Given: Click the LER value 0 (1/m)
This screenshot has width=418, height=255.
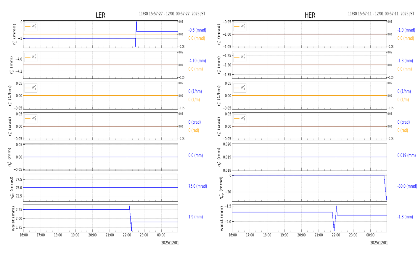Looking at the screenshot, I should 194,100.
